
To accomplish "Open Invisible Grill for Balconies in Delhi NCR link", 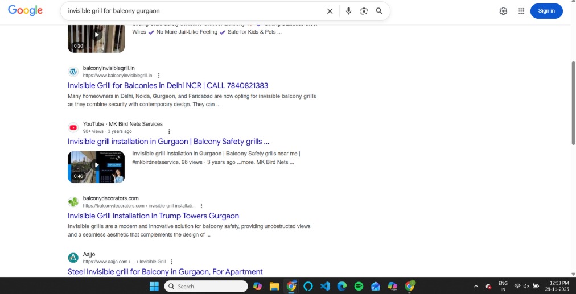I will [x=168, y=86].
